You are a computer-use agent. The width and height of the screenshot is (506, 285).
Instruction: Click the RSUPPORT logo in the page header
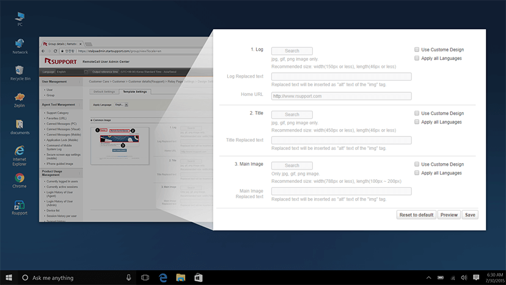61,61
